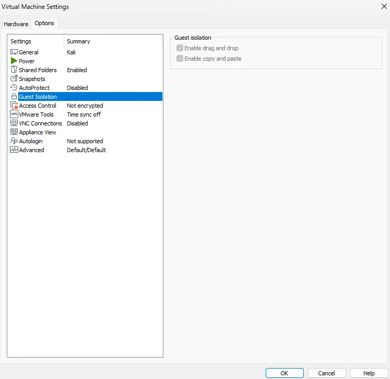Click the General monitor icon

pyautogui.click(x=14, y=52)
